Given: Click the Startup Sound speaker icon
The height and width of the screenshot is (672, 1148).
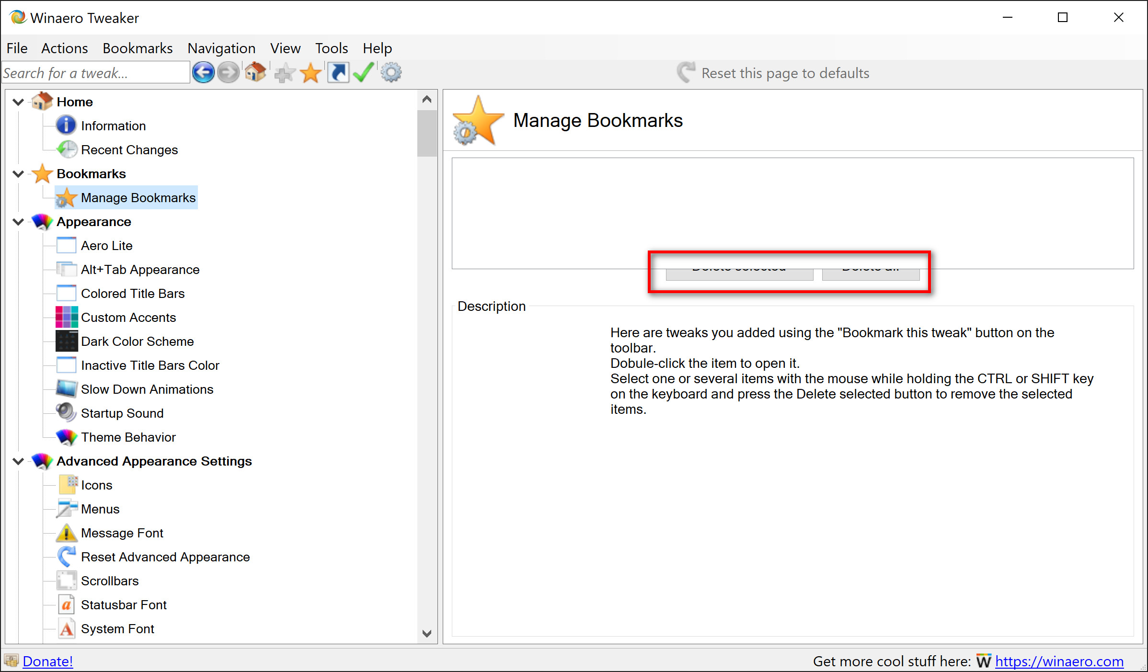Looking at the screenshot, I should pyautogui.click(x=66, y=413).
